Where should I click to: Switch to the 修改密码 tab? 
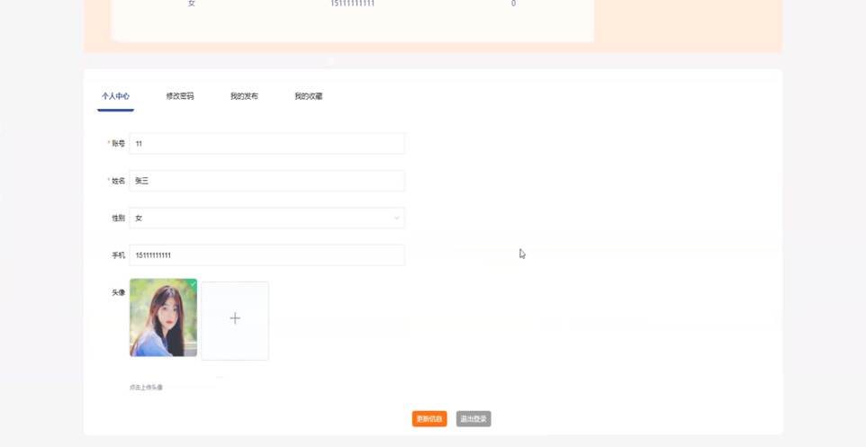coord(180,96)
